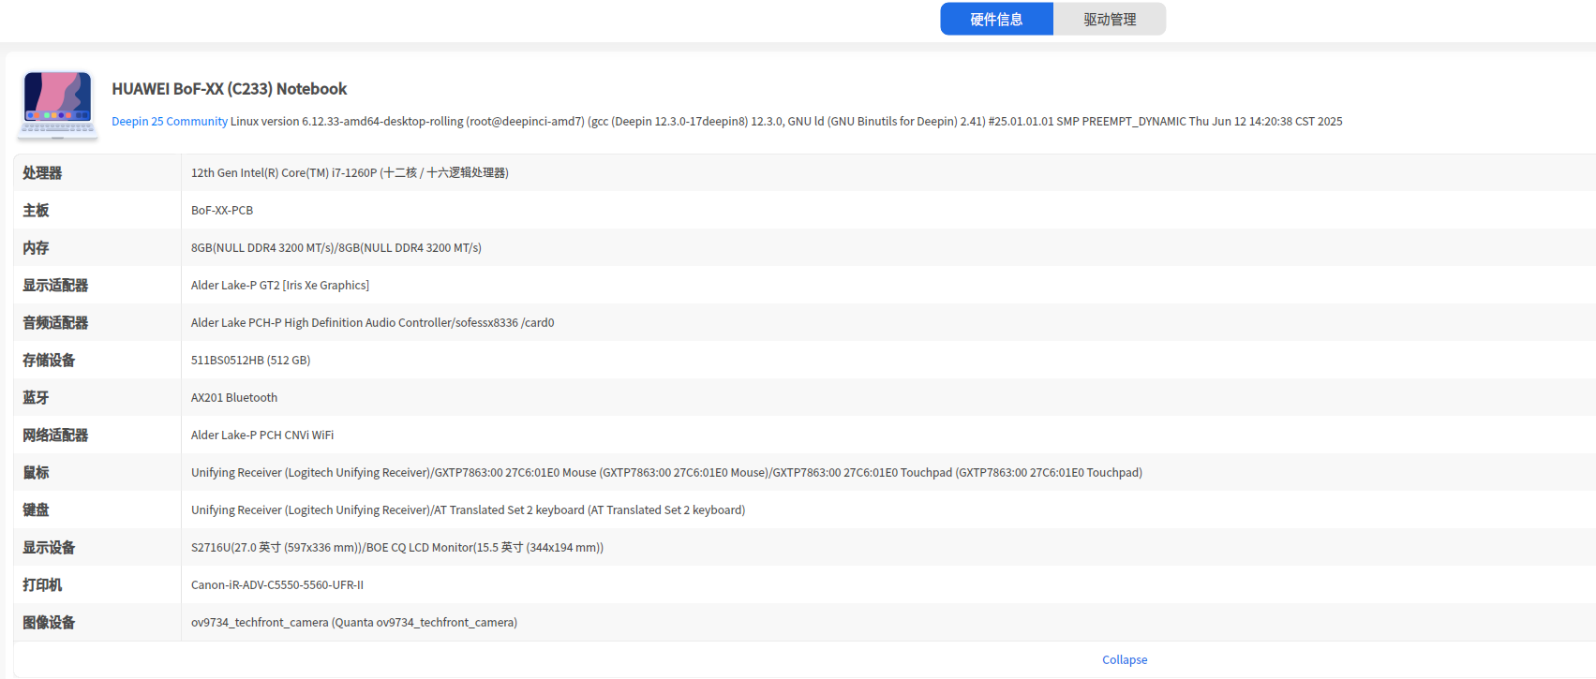Select the Alder Lake-P GT2 Iris Xe value

pyautogui.click(x=280, y=286)
